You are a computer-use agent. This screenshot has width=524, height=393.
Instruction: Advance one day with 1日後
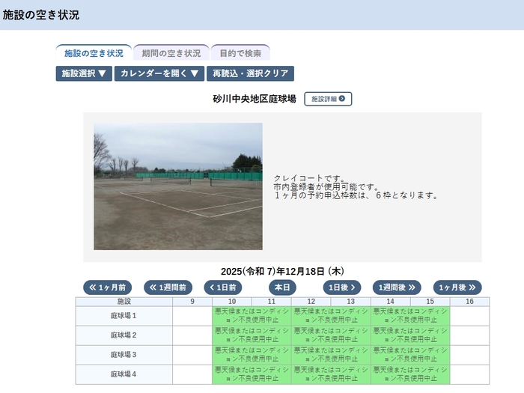point(342,287)
